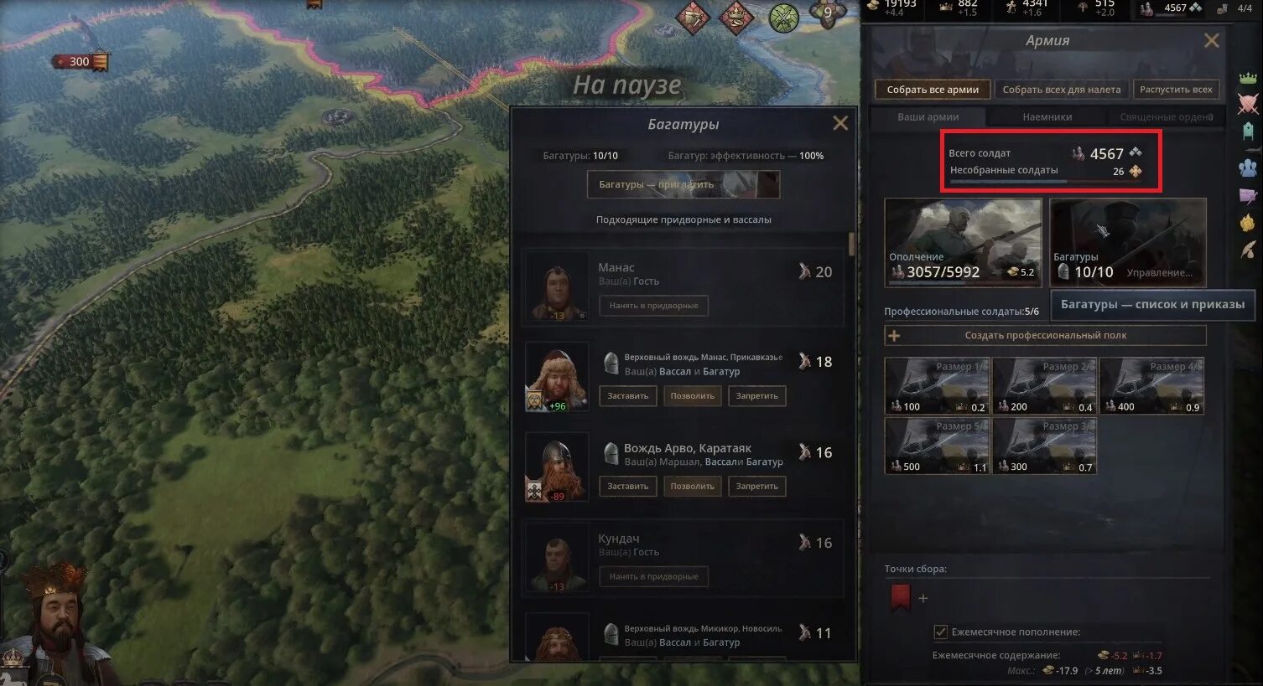
Task: Click the crown and ring marriage alert
Action: 736,16
